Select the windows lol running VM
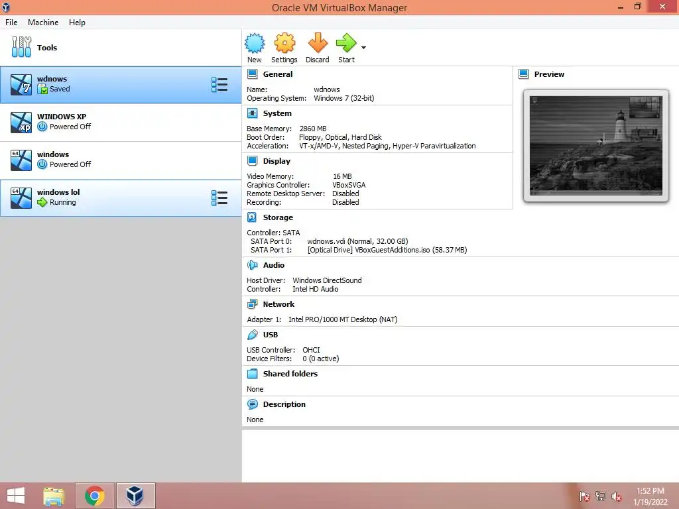The width and height of the screenshot is (679, 509). [x=121, y=198]
